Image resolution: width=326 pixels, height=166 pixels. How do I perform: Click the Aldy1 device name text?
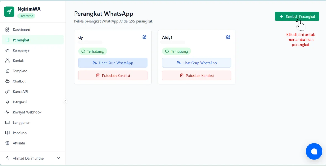tap(167, 38)
